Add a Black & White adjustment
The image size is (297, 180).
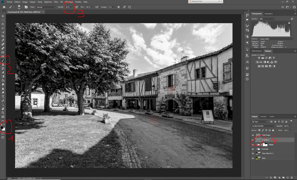click(x=264, y=62)
